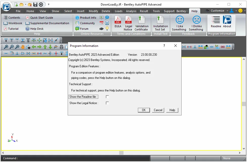Click the horizontal scrollbar right arrow
Viewport: 247px width, 162px height.
240,153
